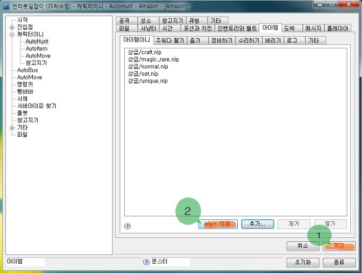Open the 도박 tab

[292, 28]
